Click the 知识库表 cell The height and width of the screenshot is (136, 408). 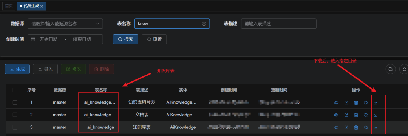(142, 127)
